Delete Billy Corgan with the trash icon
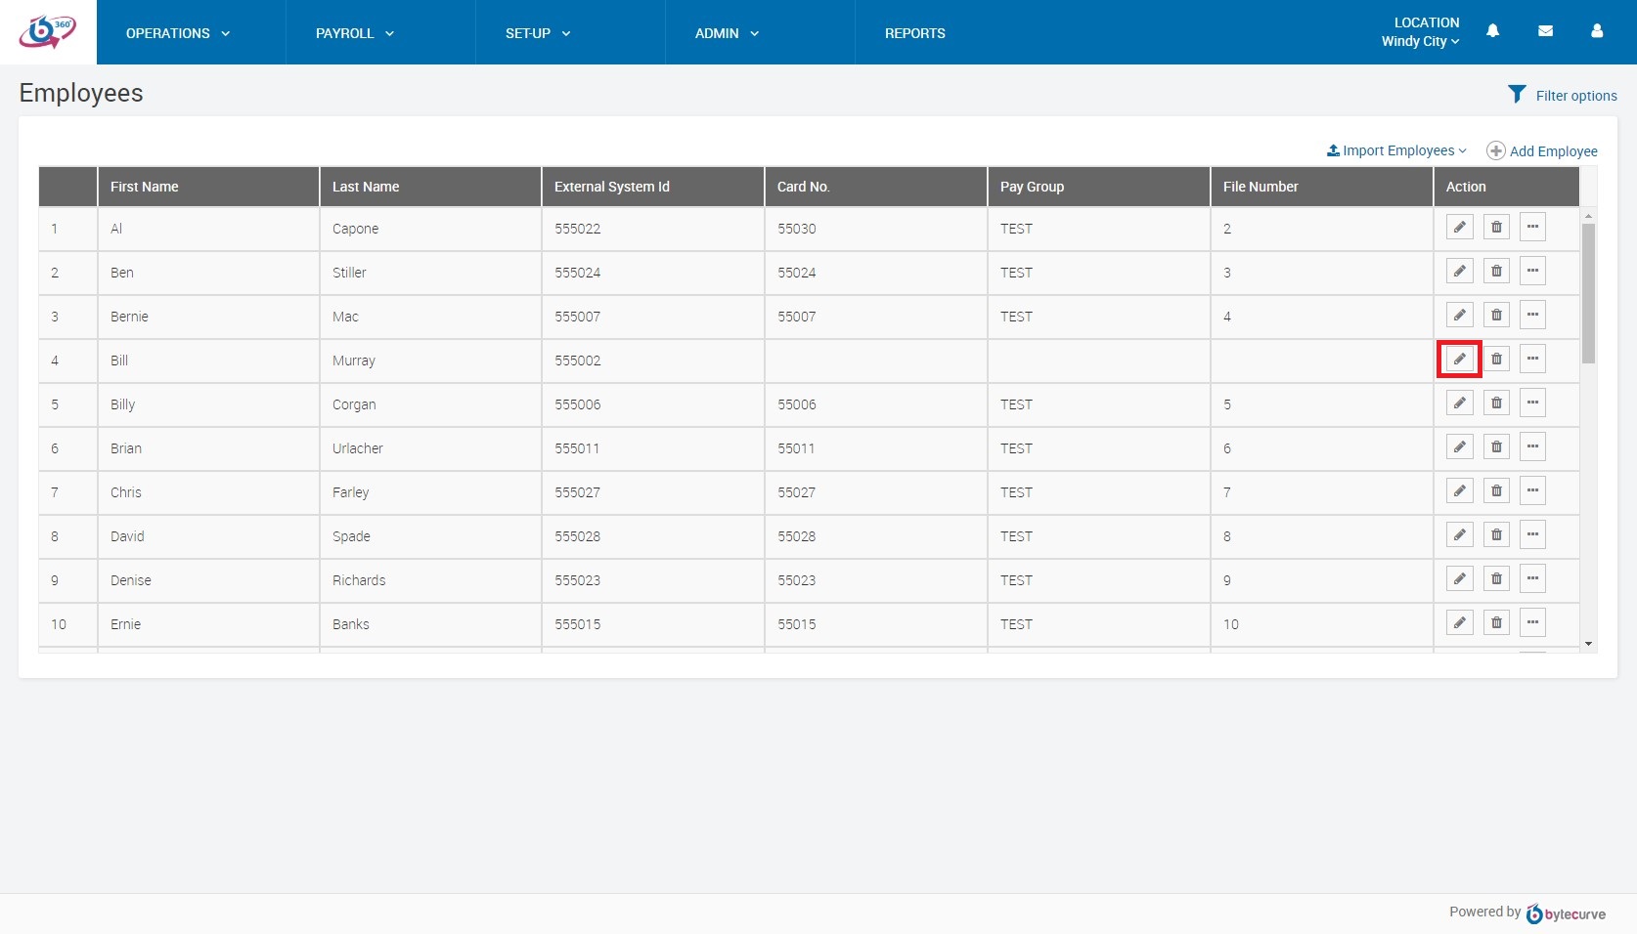Viewport: 1637px width, 934px height. [x=1496, y=403]
